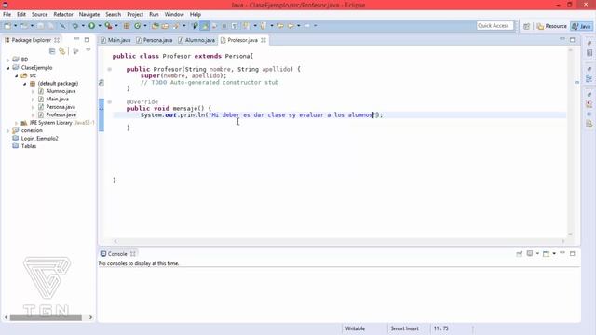Click the New file toolbar icon

coord(7,26)
